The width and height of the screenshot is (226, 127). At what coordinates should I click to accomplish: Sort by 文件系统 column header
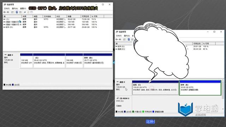pos(49,17)
